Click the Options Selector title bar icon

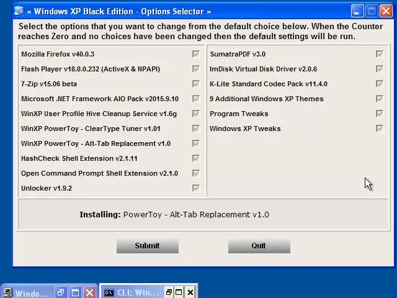tap(19, 11)
